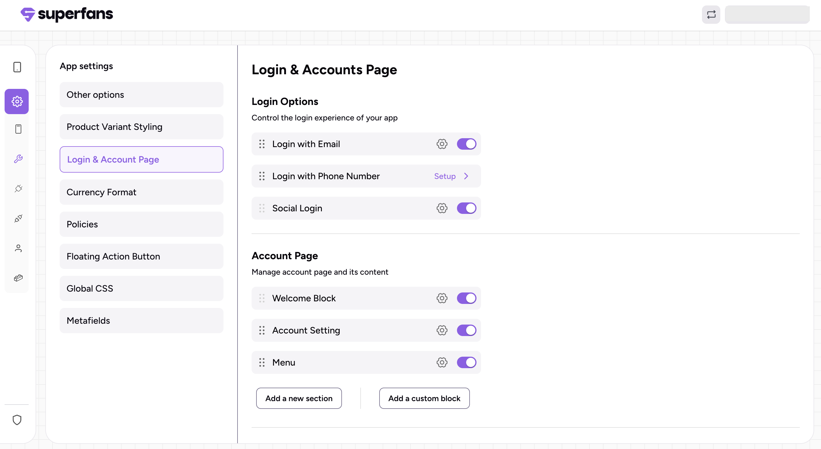The image size is (821, 449).
Task: Open gear settings for Social Login
Action: point(442,208)
